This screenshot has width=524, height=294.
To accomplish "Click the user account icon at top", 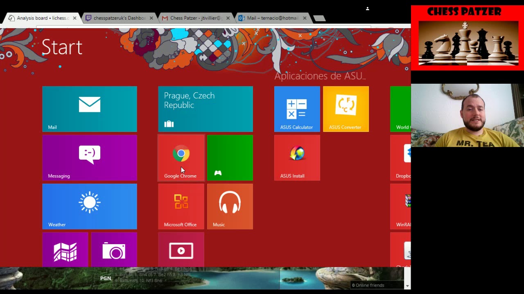I will [x=368, y=8].
